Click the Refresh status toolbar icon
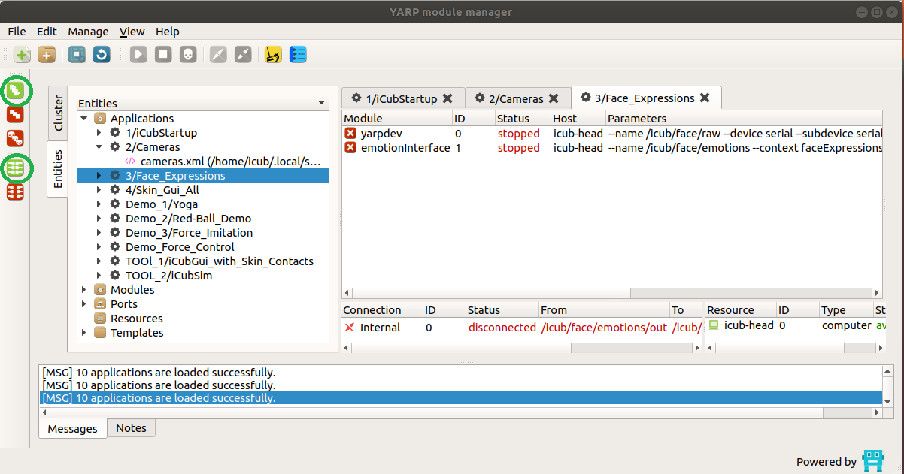Image resolution: width=904 pixels, height=474 pixels. [x=102, y=55]
